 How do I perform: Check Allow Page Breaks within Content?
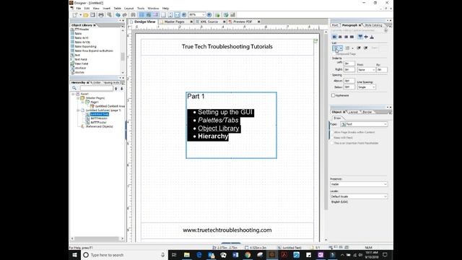tap(332, 132)
